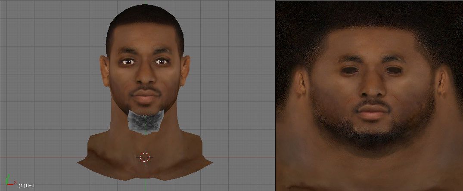463x191 pixels.
Task: Click the eye on the right side of the 3D model
Action: point(162,62)
